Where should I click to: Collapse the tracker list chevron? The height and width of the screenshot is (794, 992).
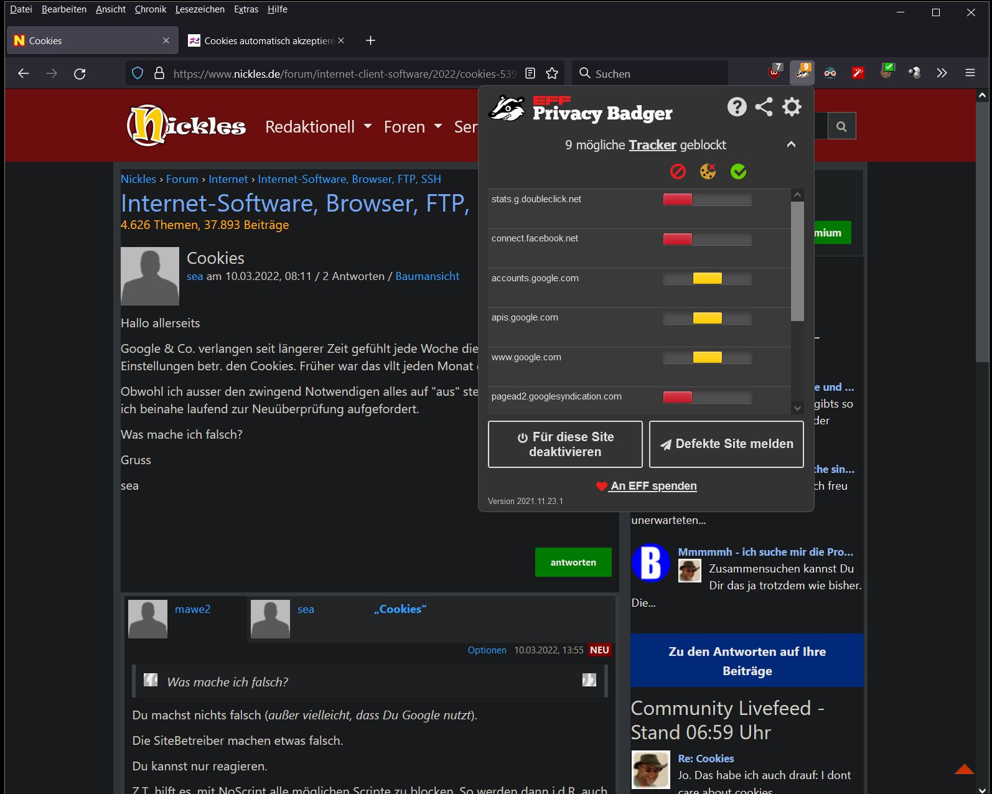point(791,144)
